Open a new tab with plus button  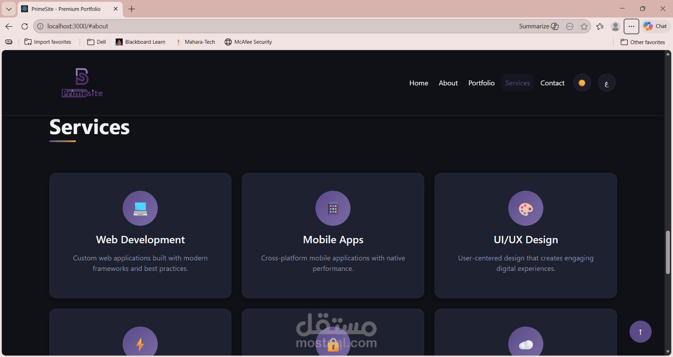click(132, 9)
